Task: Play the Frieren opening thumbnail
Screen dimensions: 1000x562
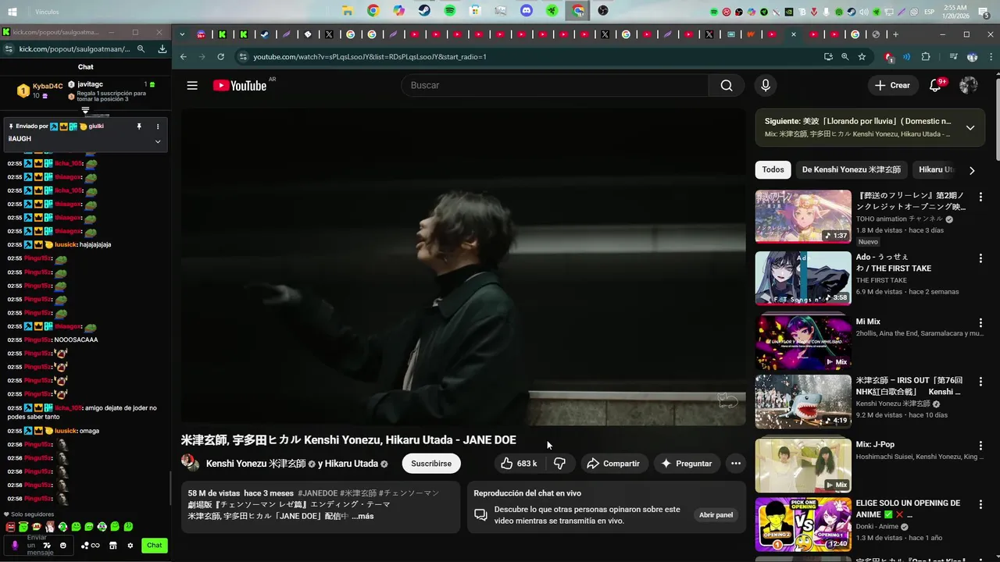Action: tap(803, 216)
